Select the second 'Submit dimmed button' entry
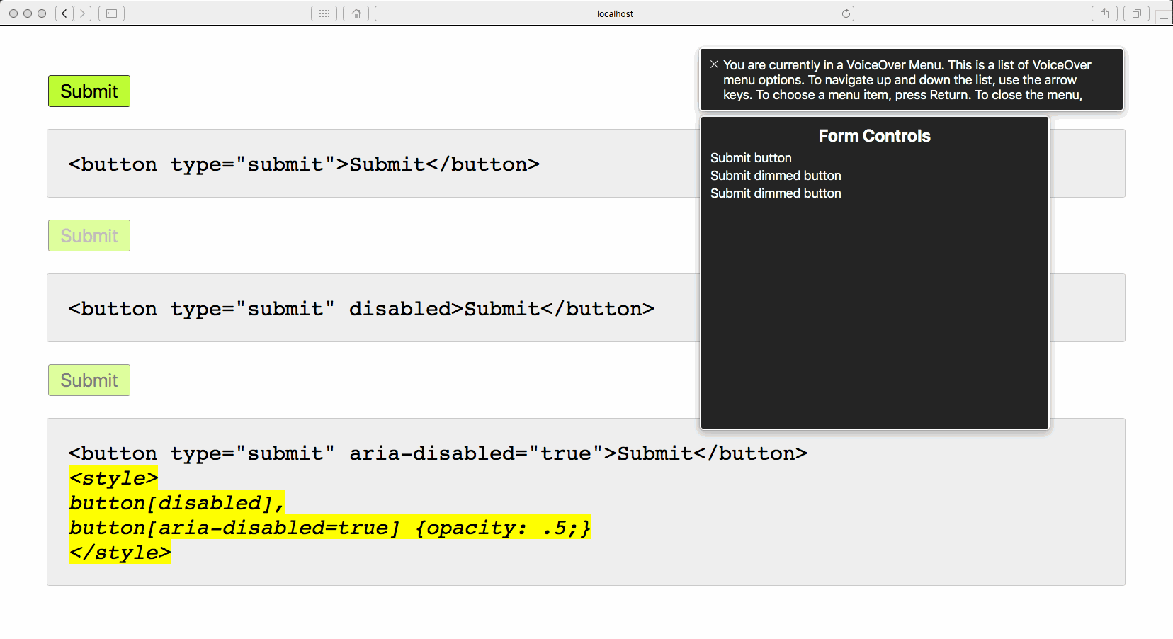Image resolution: width=1173 pixels, height=639 pixels. click(x=776, y=193)
